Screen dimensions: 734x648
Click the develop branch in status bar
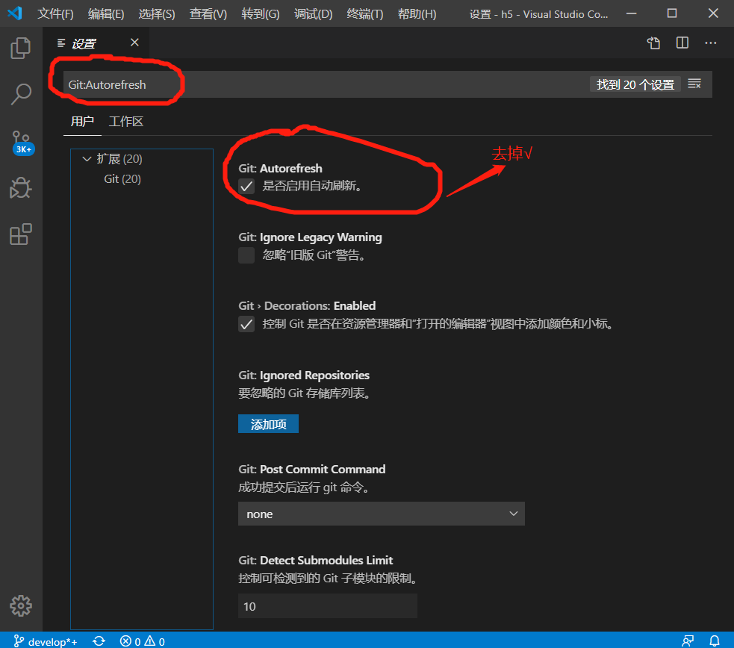(x=46, y=641)
